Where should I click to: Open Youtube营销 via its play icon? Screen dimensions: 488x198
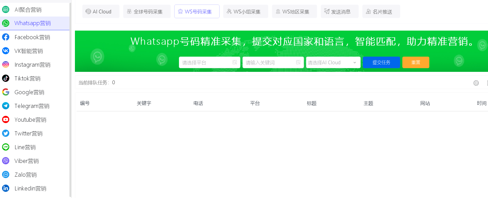(5, 120)
